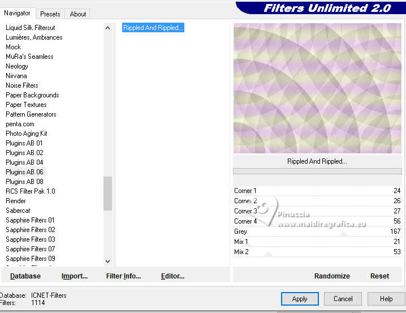Select MuRa's Seamless category
406x313 pixels.
point(29,57)
